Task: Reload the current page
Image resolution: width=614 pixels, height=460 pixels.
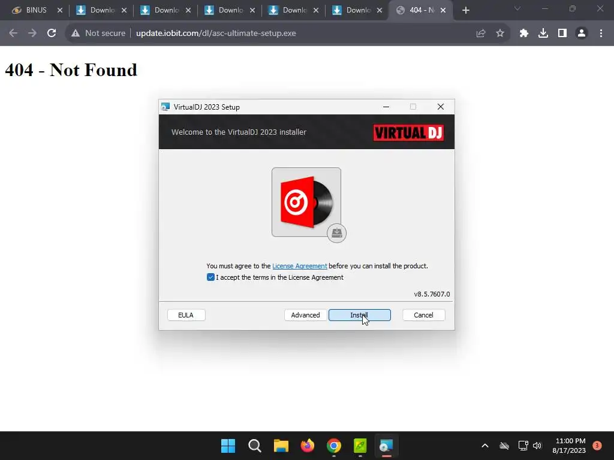Action: (52, 34)
